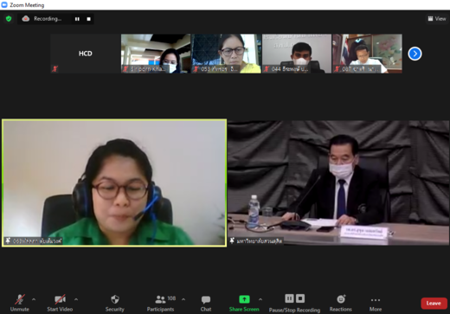Select the HCD participant thumbnail
This screenshot has height=314, width=450.
(86, 54)
